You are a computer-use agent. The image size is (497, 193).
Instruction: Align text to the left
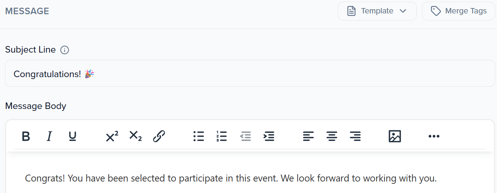pyautogui.click(x=308, y=136)
